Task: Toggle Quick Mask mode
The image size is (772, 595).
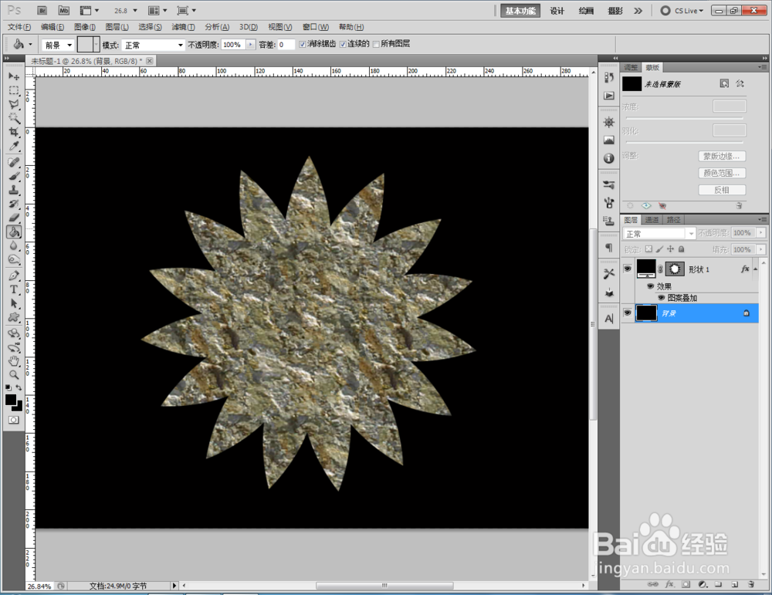Action: click(x=14, y=420)
